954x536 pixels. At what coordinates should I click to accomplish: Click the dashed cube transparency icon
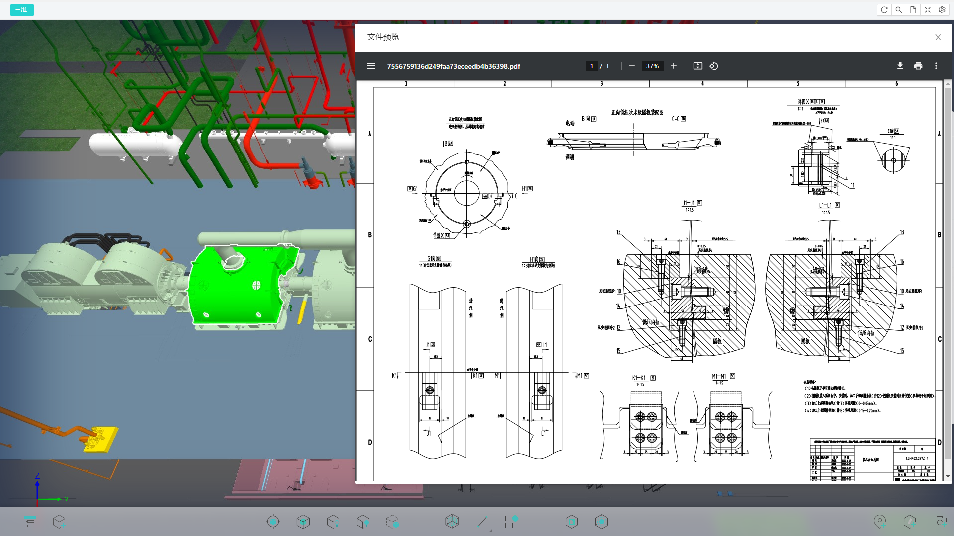[x=393, y=522]
